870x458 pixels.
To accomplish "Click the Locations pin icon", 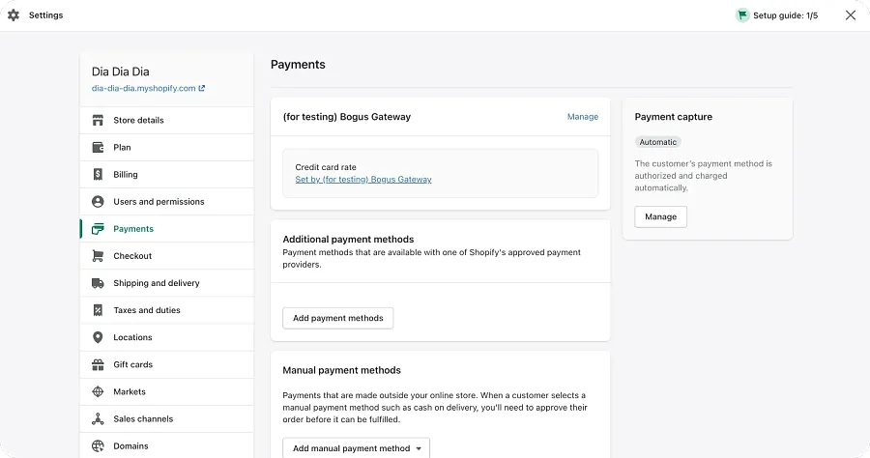I will 98,337.
